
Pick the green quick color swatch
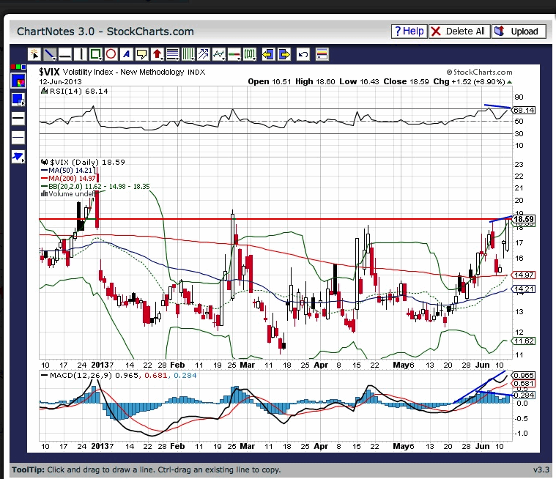pos(18,67)
